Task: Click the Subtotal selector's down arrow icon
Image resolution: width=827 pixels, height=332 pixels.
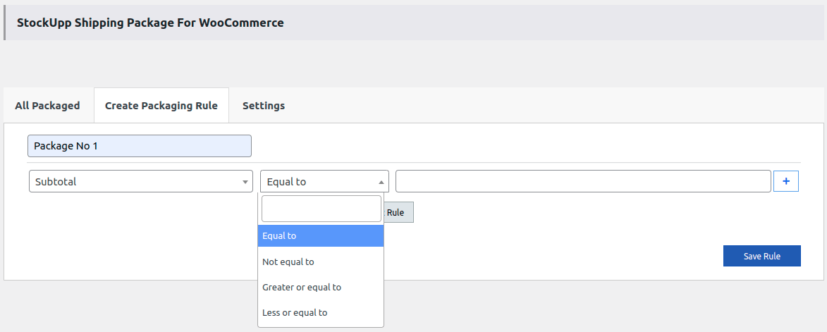Action: coord(245,182)
